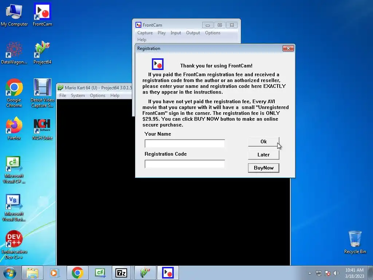Open the FrontCam desktop shortcut
The width and height of the screenshot is (373, 280).
click(x=42, y=15)
